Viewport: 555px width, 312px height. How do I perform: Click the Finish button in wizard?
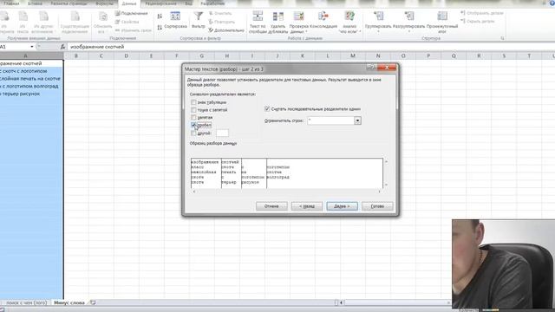click(377, 206)
